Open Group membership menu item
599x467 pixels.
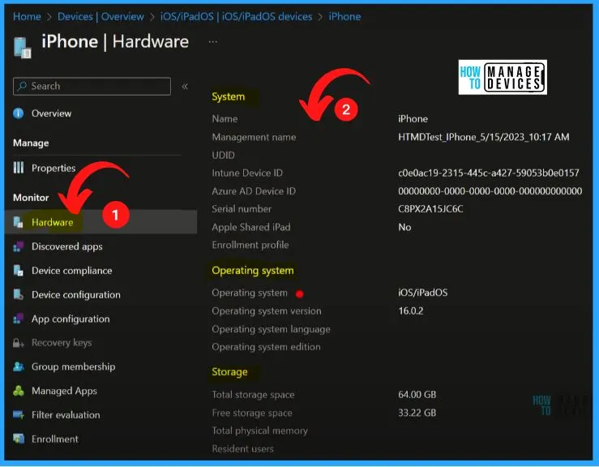tap(73, 367)
